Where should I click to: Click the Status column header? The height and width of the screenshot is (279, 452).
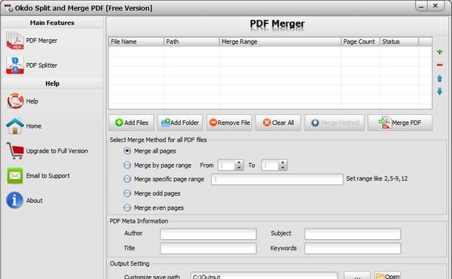pyautogui.click(x=399, y=41)
